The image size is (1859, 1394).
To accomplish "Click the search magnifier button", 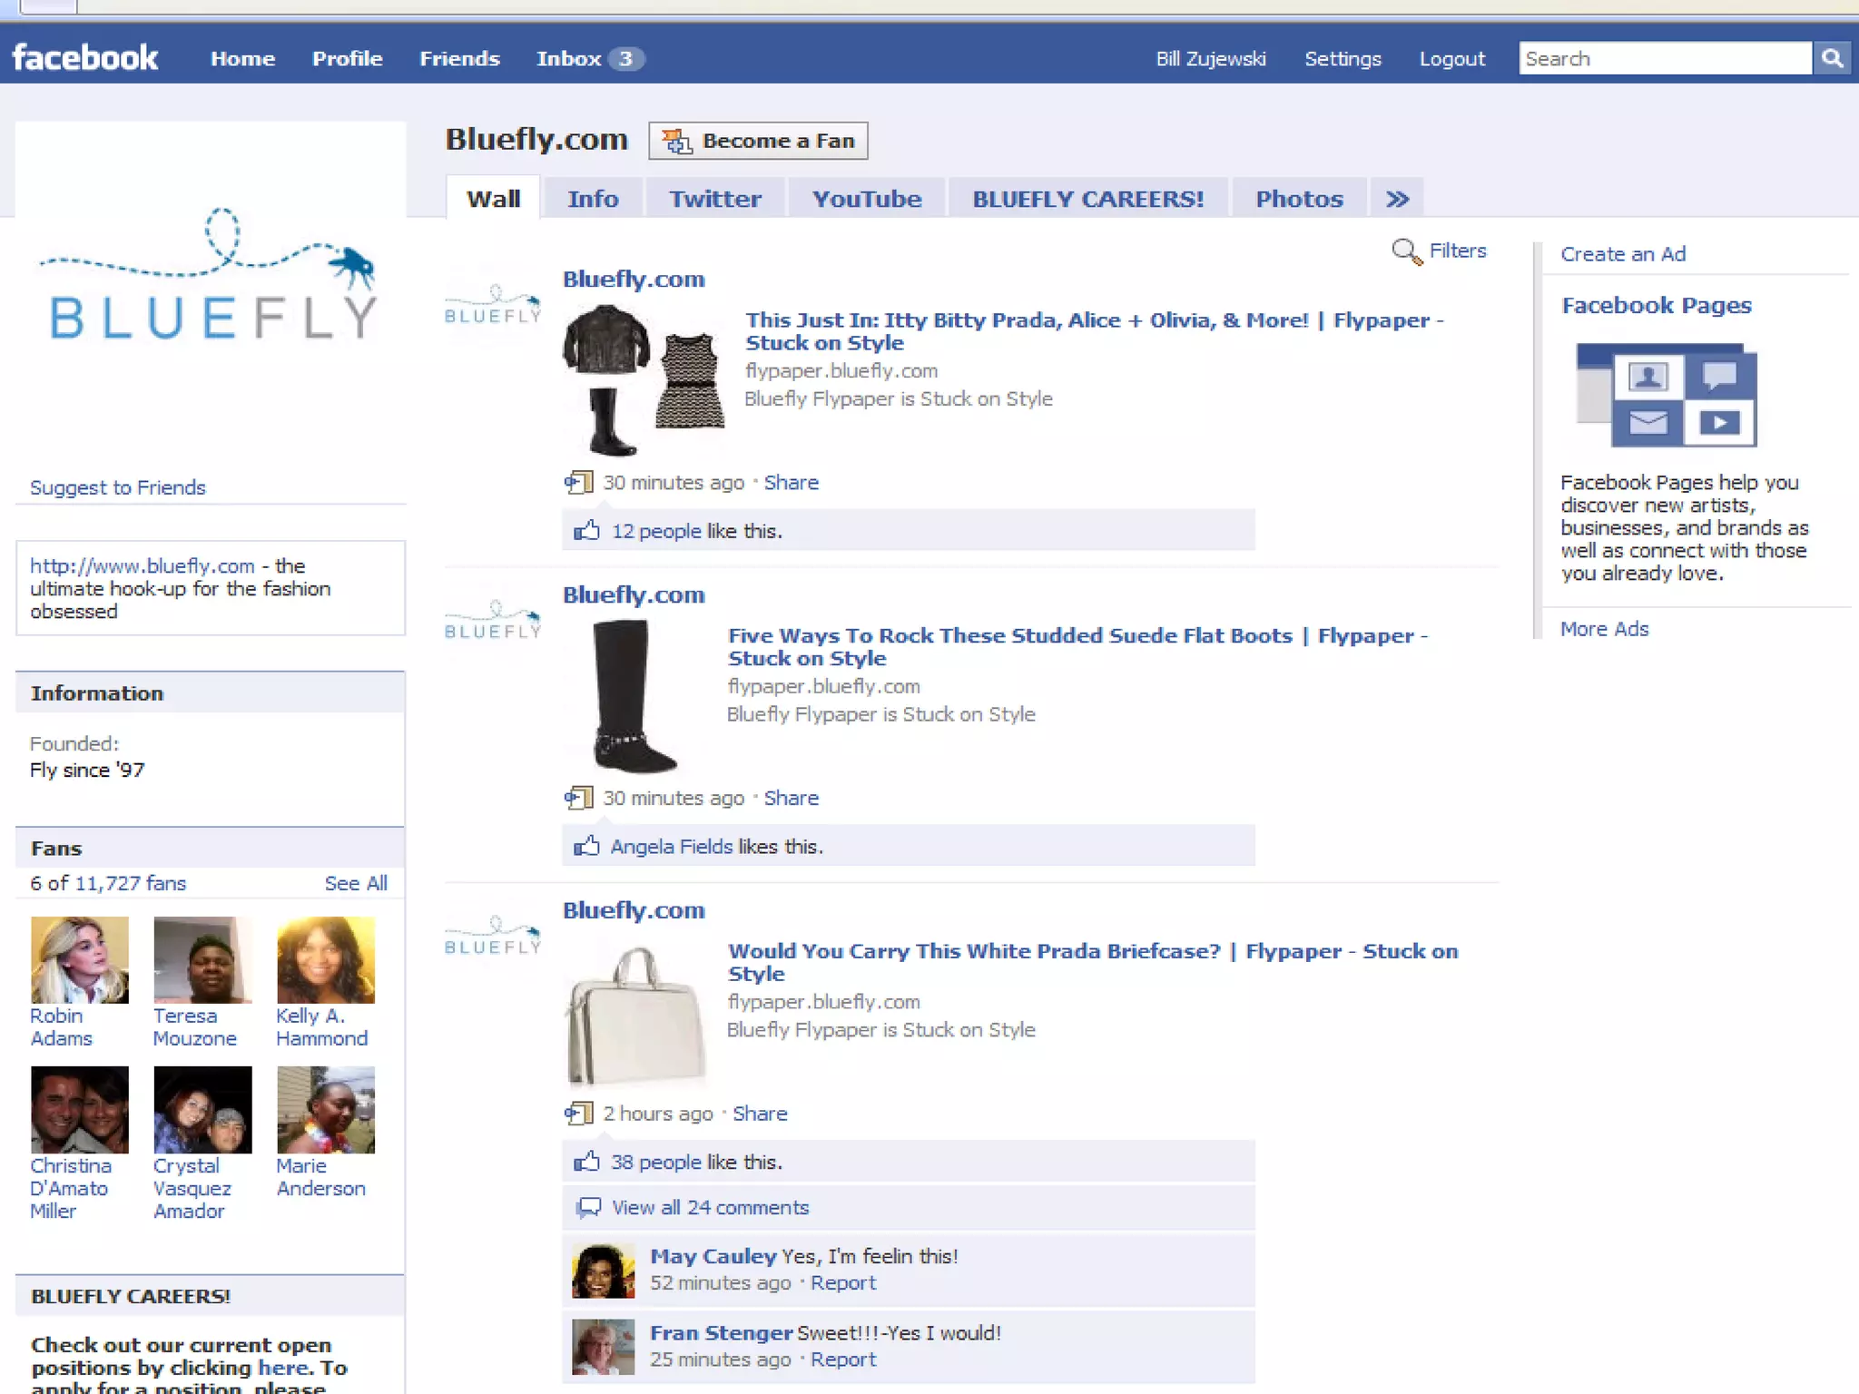I will point(1832,59).
